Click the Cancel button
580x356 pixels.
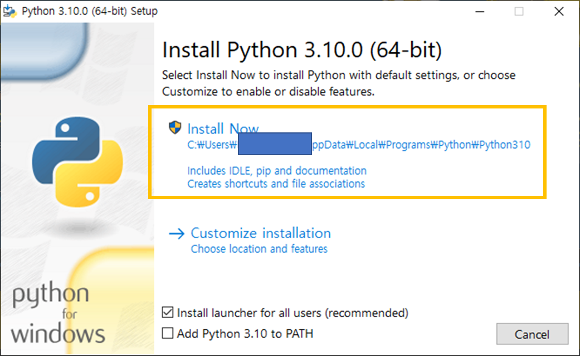tap(532, 334)
